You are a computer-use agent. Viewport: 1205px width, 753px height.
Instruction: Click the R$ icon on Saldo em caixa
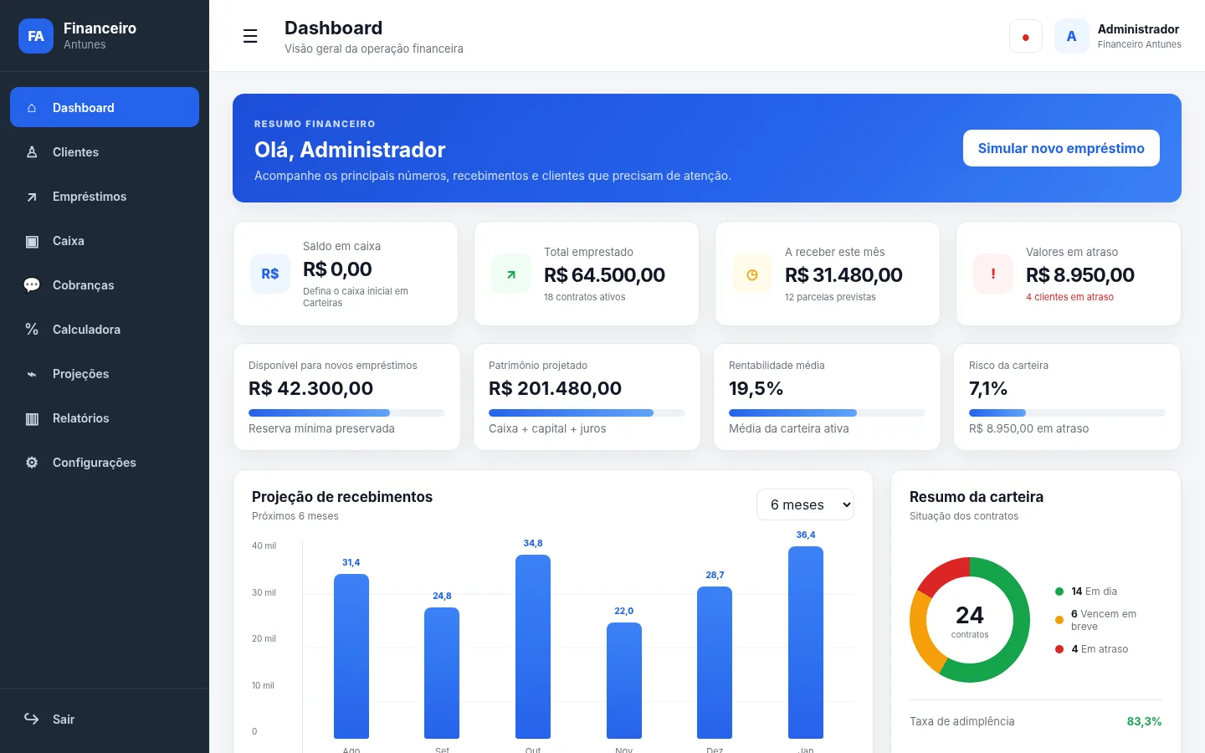coord(270,274)
